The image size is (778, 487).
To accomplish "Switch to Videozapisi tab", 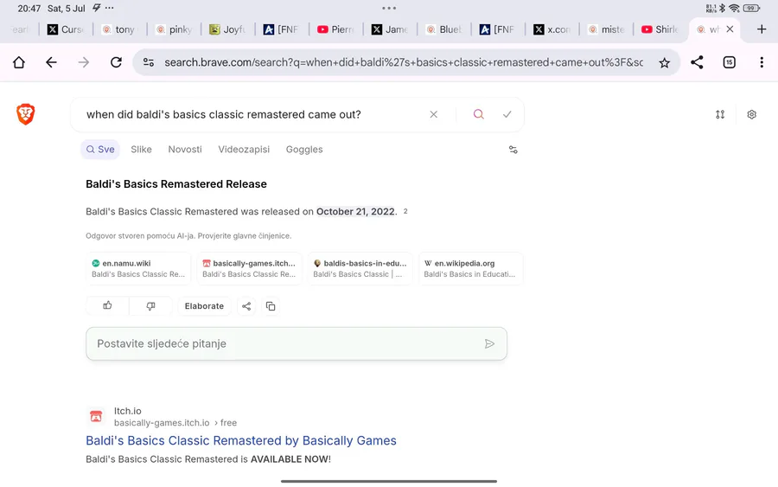I will pos(244,150).
